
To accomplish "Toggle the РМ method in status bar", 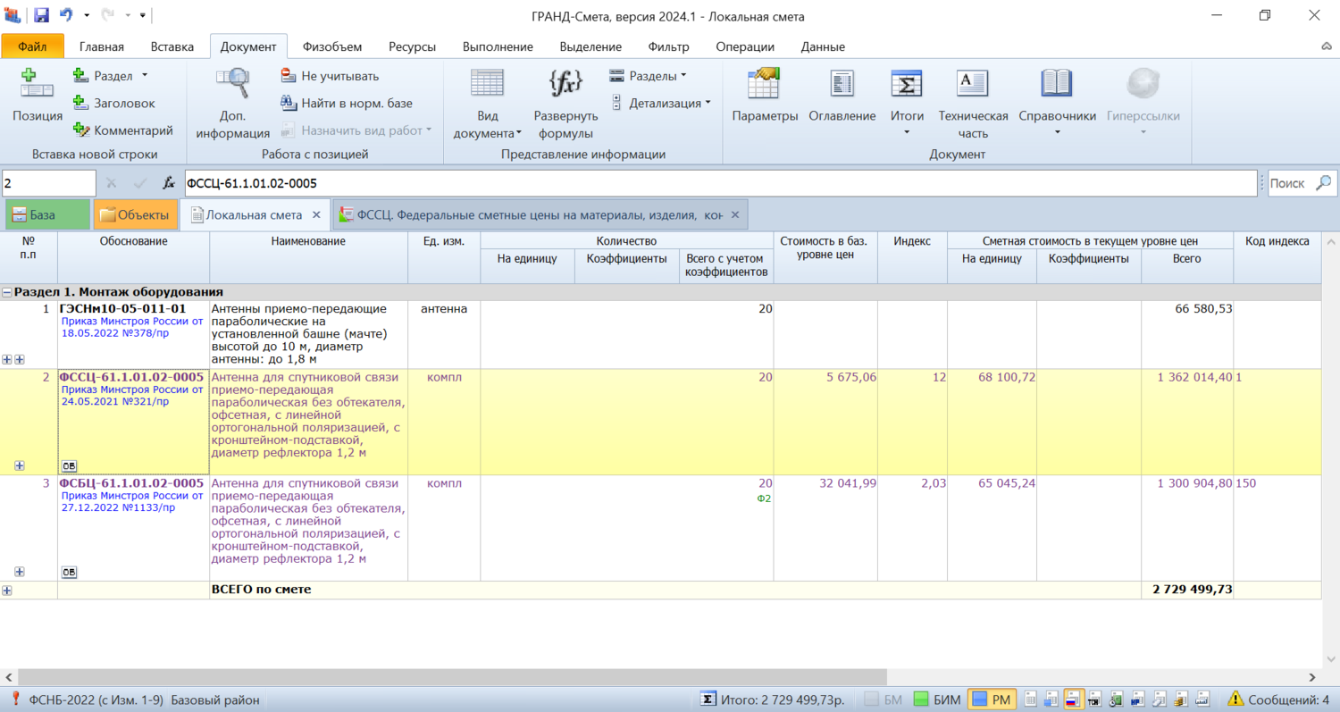I will tap(991, 699).
